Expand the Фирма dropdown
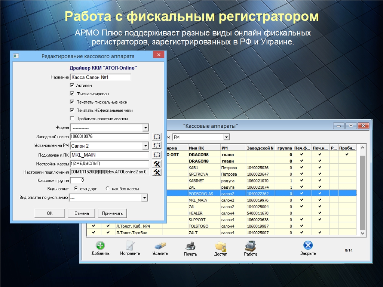The image size is (383, 287). [145, 128]
